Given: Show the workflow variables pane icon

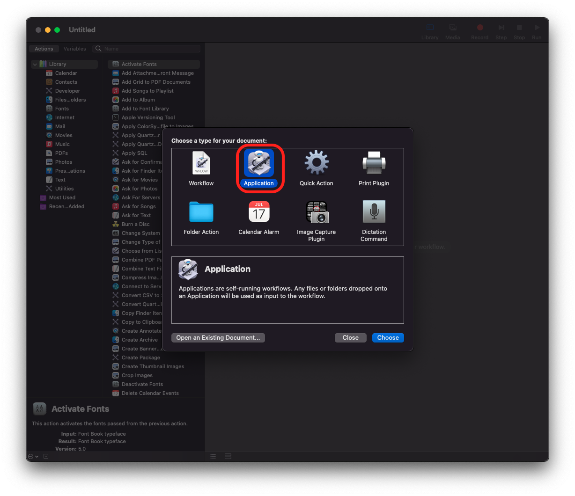Looking at the screenshot, I should pos(228,456).
